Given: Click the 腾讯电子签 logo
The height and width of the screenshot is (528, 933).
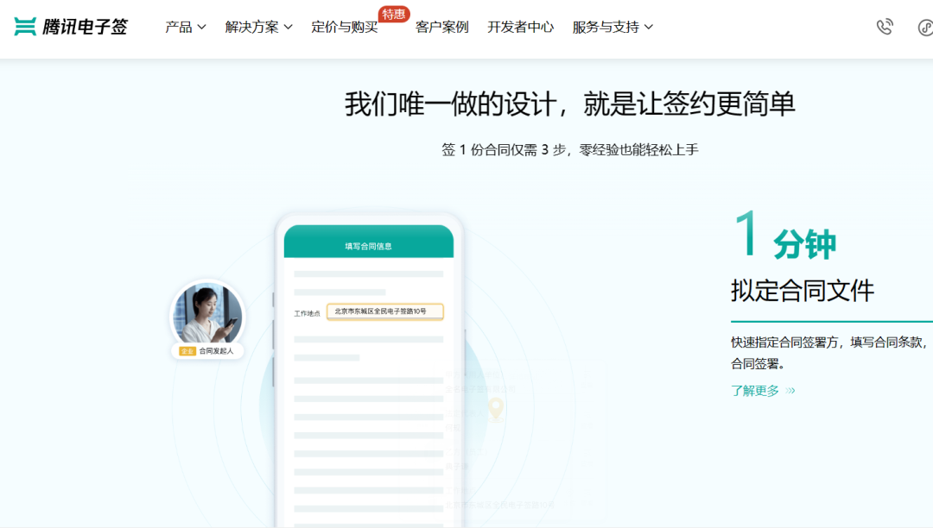Looking at the screenshot, I should click(71, 27).
